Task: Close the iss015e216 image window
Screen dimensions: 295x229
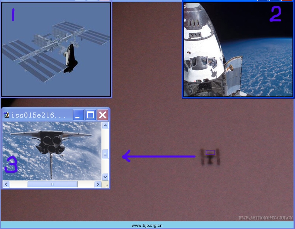Action: 102,115
